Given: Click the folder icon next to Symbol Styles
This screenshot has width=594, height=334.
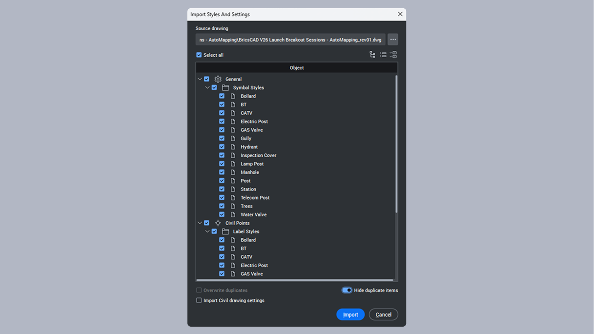Looking at the screenshot, I should (x=225, y=87).
